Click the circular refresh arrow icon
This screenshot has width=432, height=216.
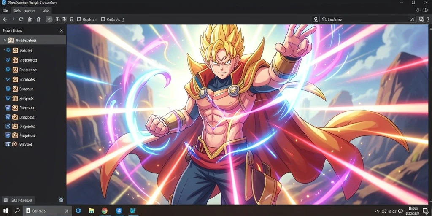[21, 19]
